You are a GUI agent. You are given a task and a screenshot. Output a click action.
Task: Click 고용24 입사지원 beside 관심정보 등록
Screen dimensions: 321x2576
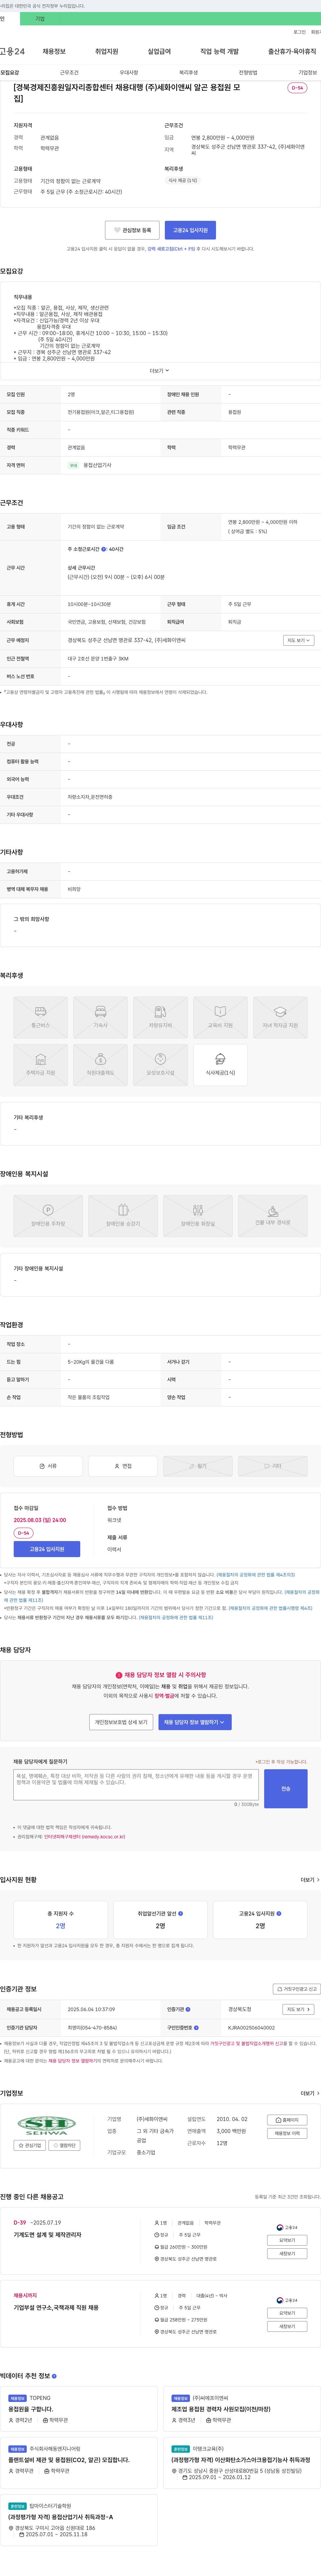[x=190, y=230]
